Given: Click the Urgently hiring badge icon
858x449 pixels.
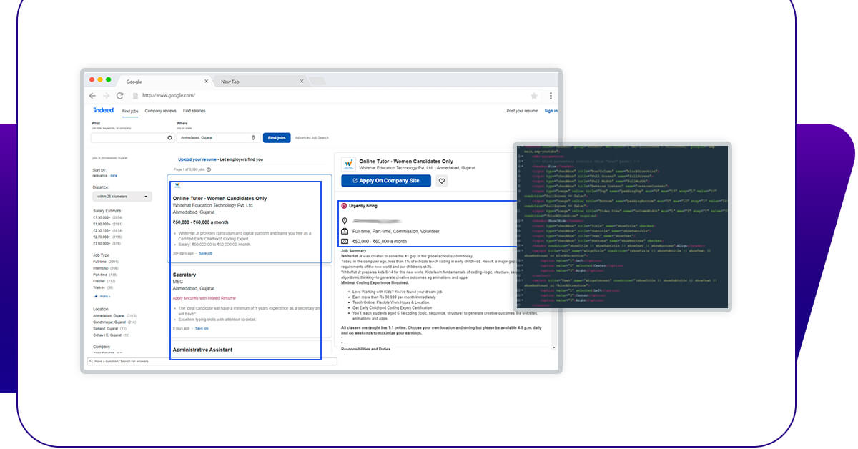Looking at the screenshot, I should pyautogui.click(x=344, y=205).
